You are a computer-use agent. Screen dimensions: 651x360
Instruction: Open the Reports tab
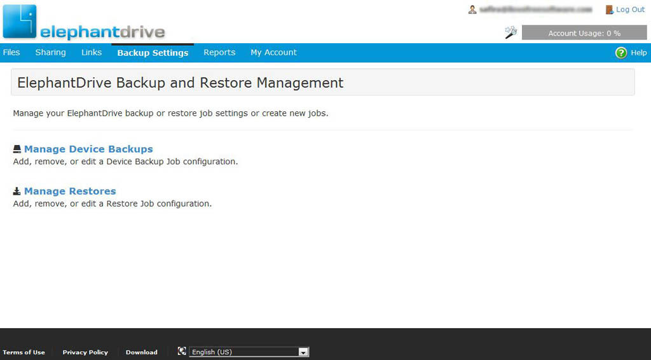[x=219, y=52]
